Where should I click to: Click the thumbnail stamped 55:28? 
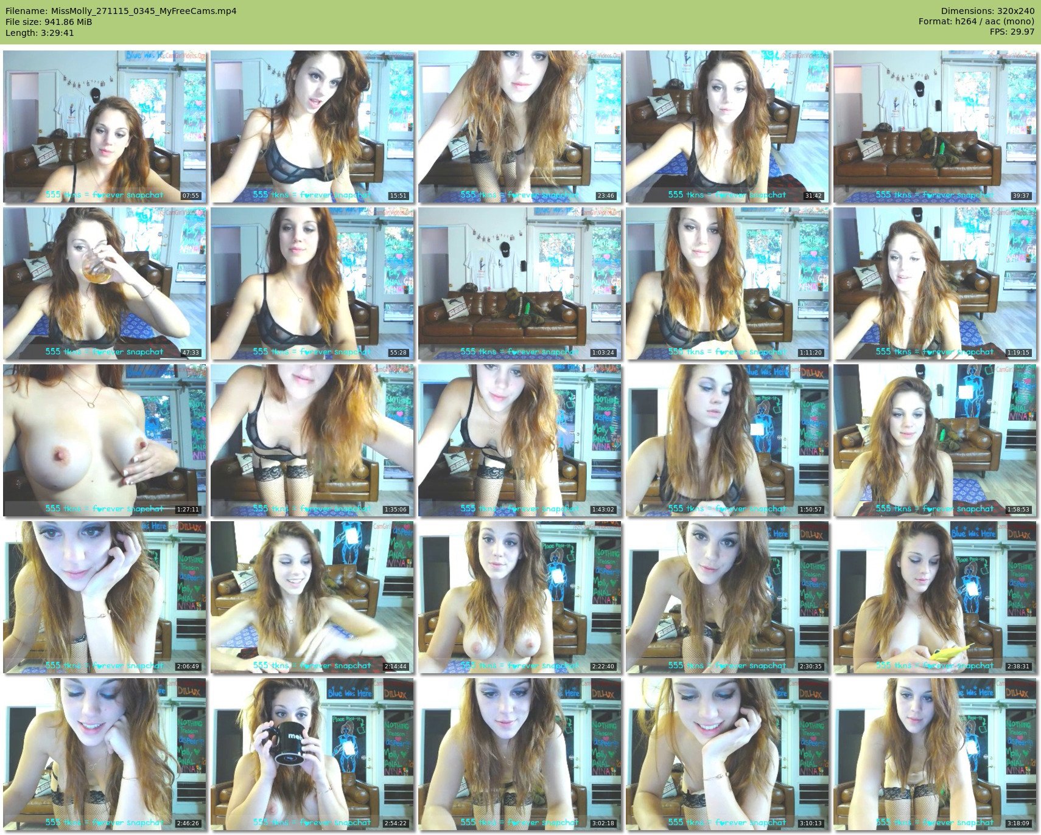tap(312, 283)
